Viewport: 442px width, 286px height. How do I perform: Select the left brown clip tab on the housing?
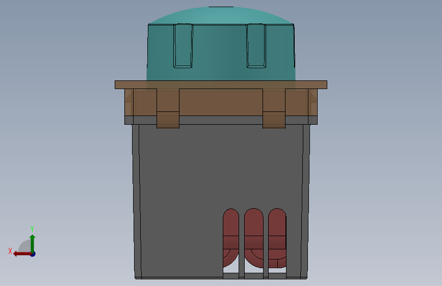tap(168, 108)
